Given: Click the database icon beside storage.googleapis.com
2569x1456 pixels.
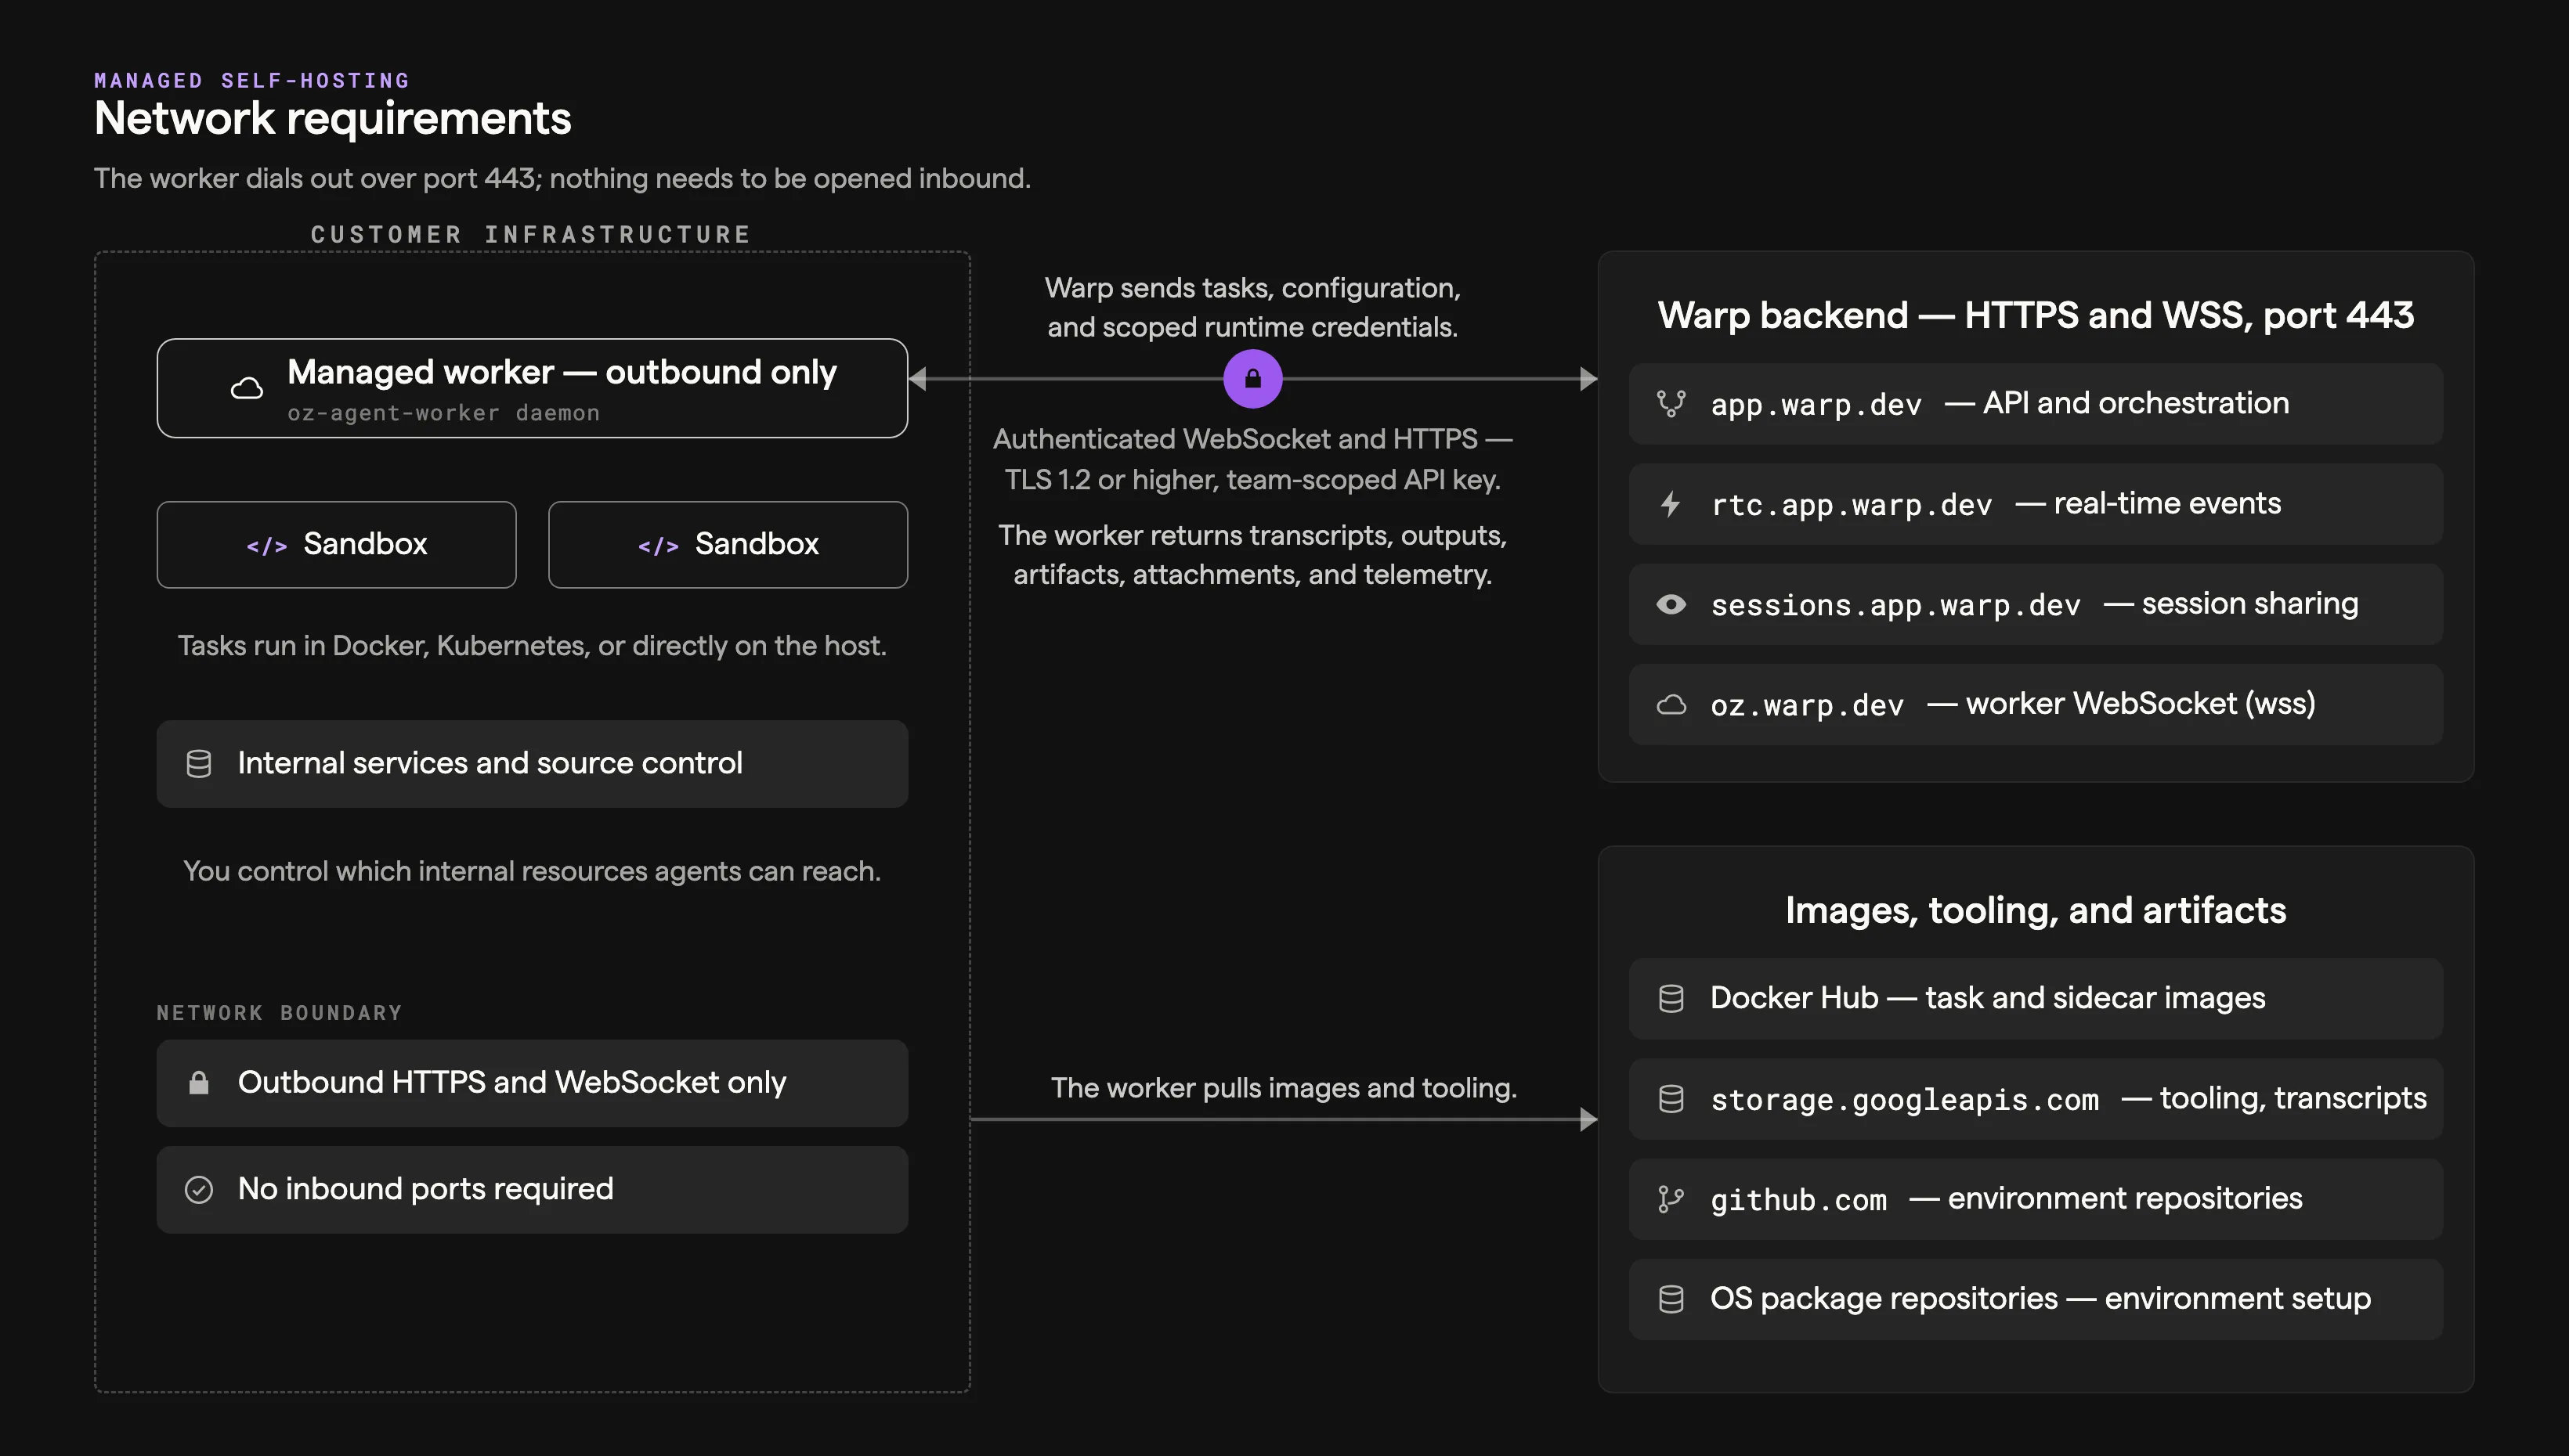Looking at the screenshot, I should click(x=1671, y=1099).
